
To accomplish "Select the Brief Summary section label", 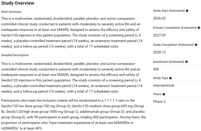I will click(x=11, y=12).
